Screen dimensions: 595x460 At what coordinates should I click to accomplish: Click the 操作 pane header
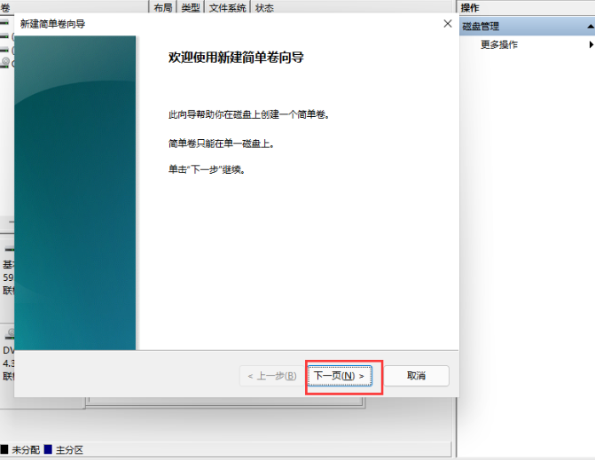470,7
